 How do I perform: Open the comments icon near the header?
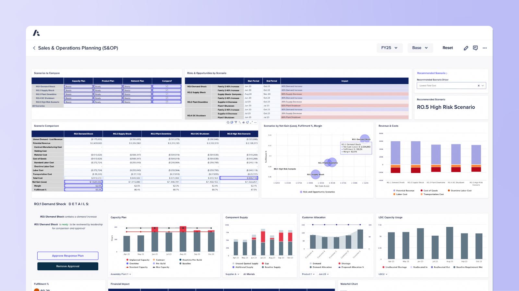pyautogui.click(x=475, y=48)
